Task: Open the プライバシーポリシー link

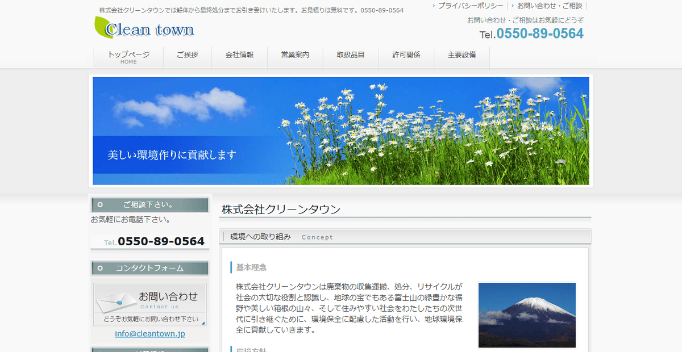Action: (x=470, y=6)
